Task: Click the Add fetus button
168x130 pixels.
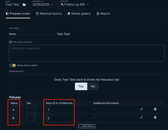Action: (87, 126)
